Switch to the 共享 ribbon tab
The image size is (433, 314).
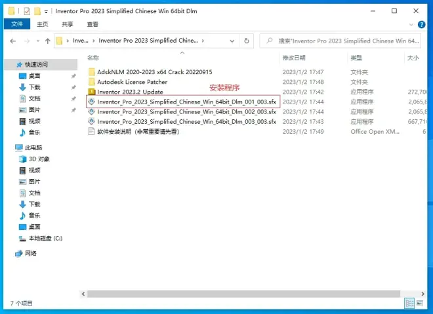coord(68,24)
